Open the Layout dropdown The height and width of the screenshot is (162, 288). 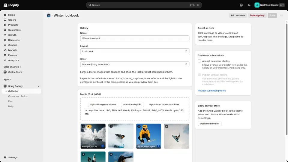pyautogui.click(x=135, y=51)
